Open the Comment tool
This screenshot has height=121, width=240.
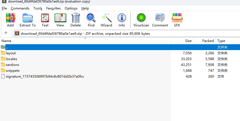point(160,20)
